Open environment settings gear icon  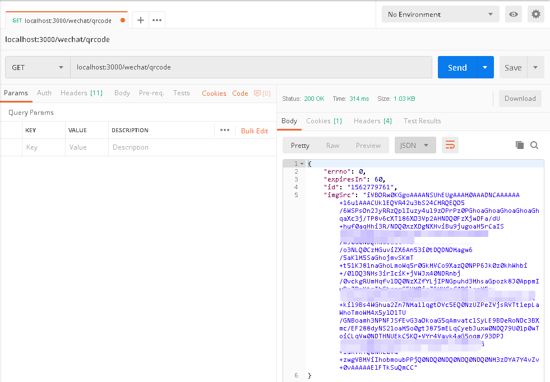click(535, 15)
